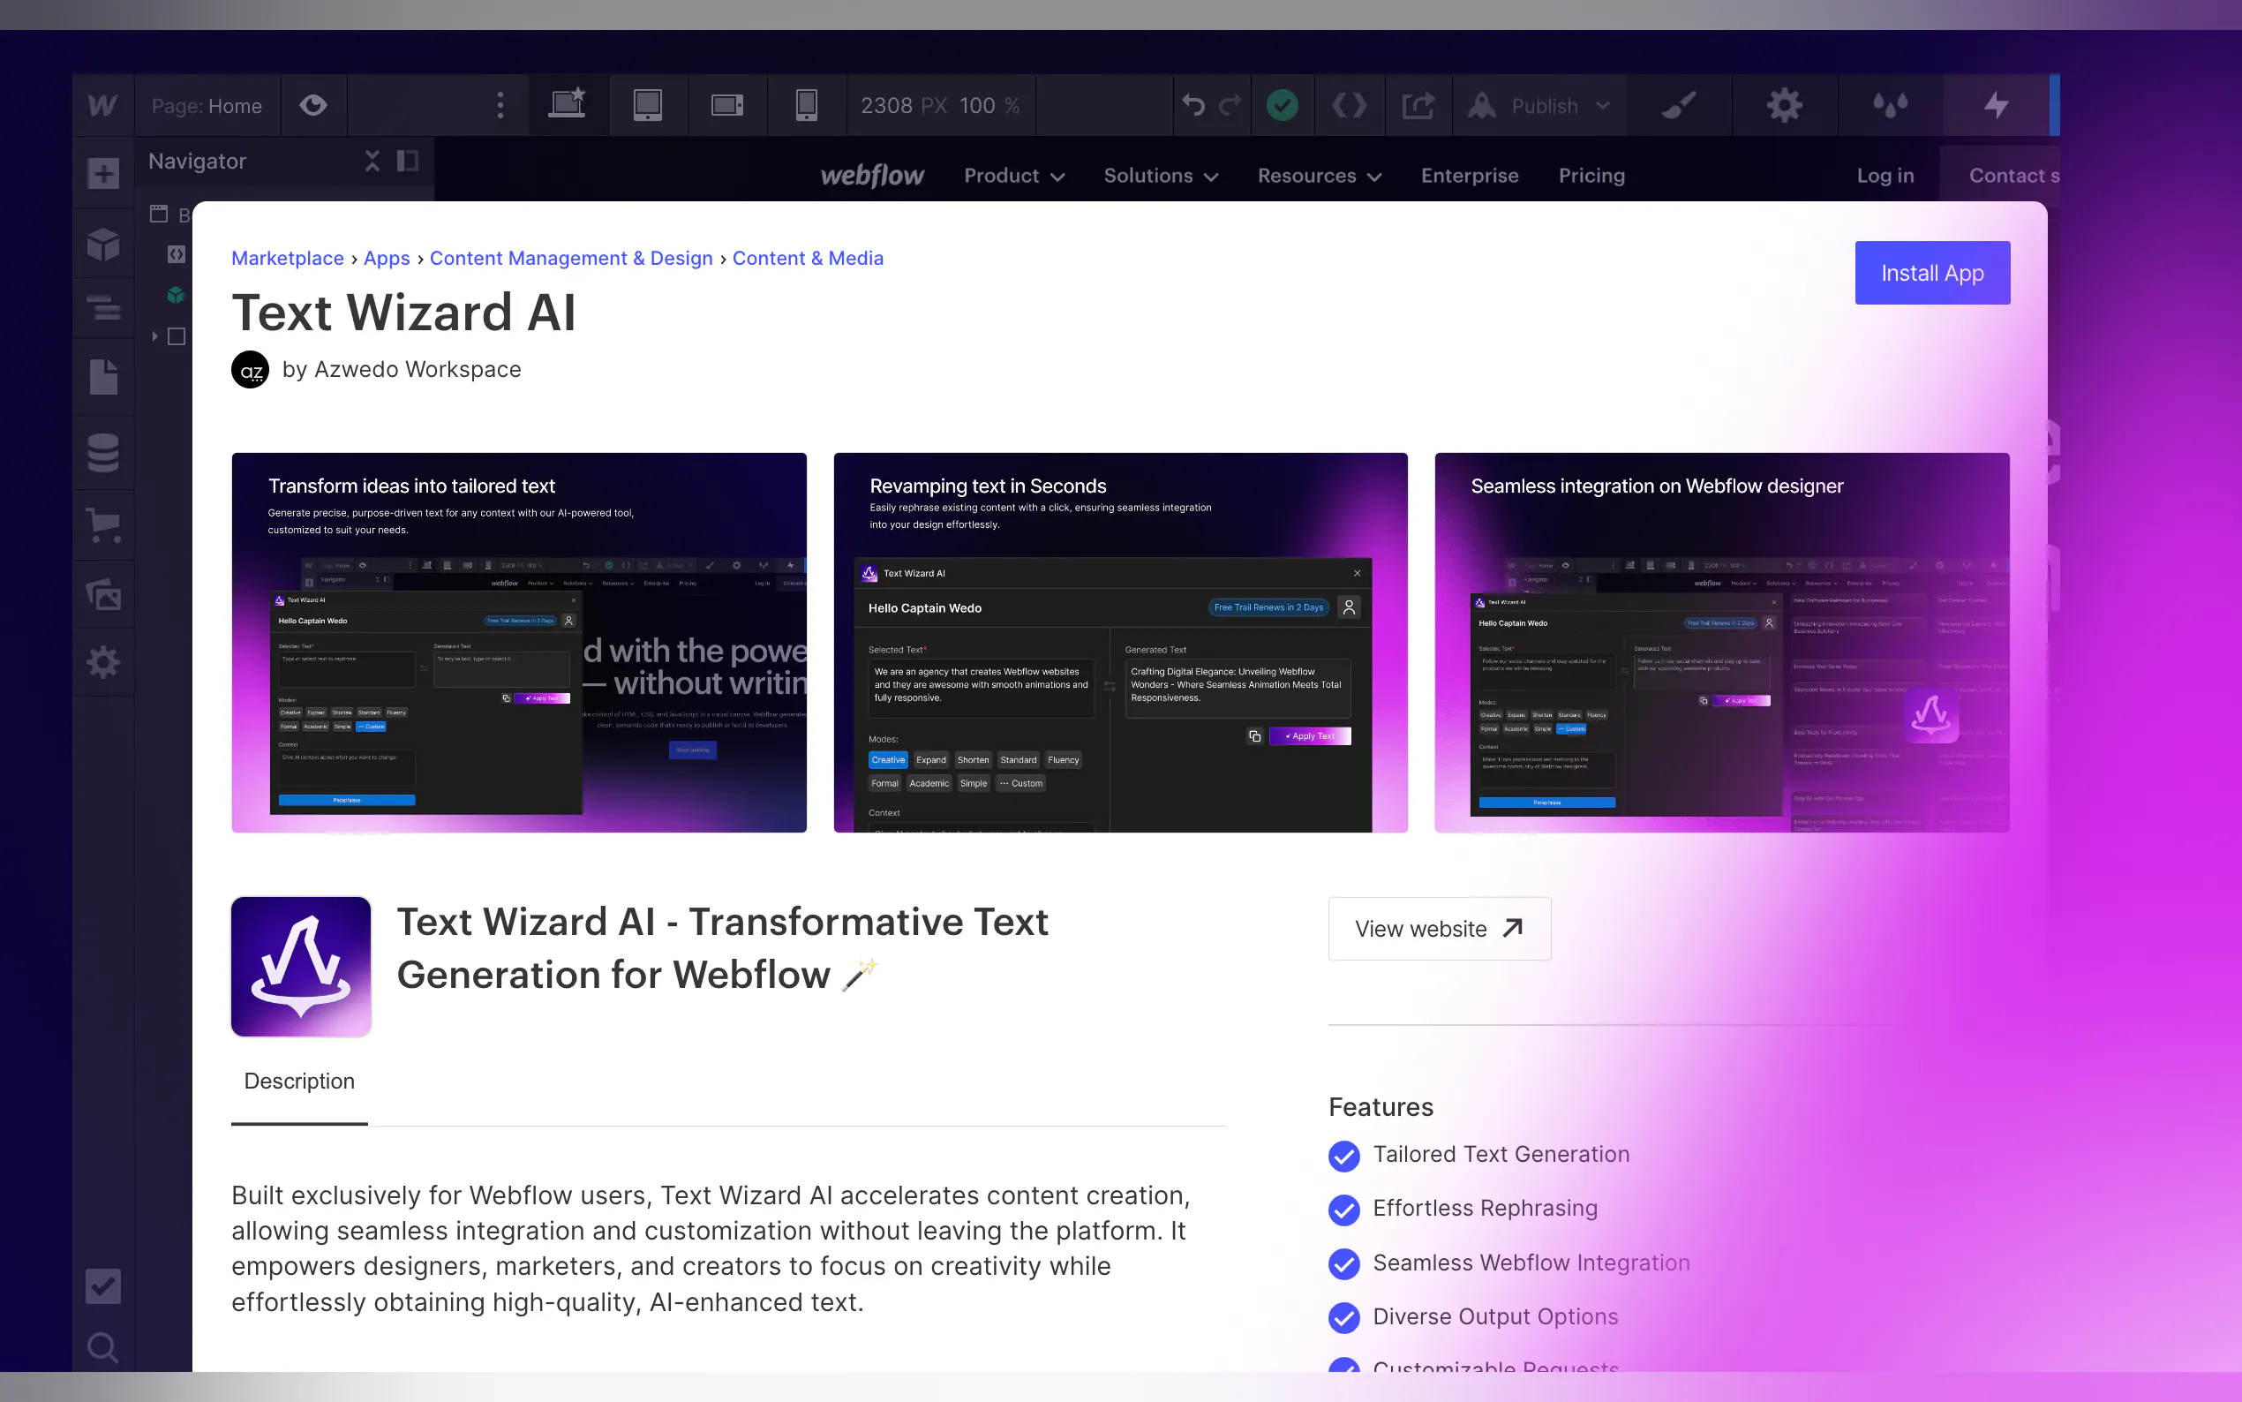Click the search magnifier icon in sidebar
Image resolution: width=2242 pixels, height=1402 pixels.
pos(103,1347)
